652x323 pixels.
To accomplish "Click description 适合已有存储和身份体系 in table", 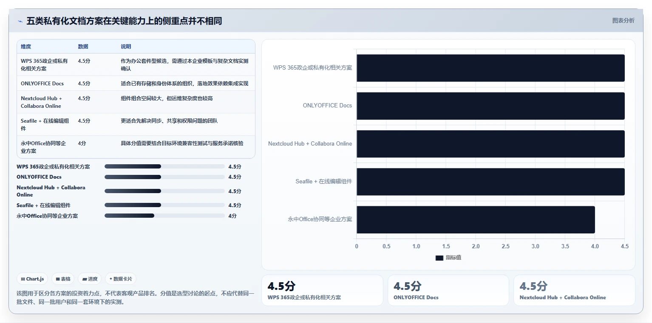I will [184, 84].
